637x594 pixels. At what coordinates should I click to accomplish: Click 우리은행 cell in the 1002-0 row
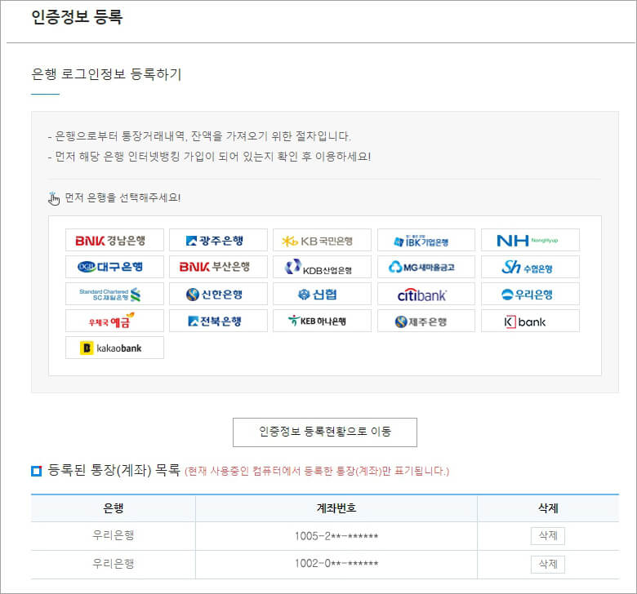[x=113, y=564]
